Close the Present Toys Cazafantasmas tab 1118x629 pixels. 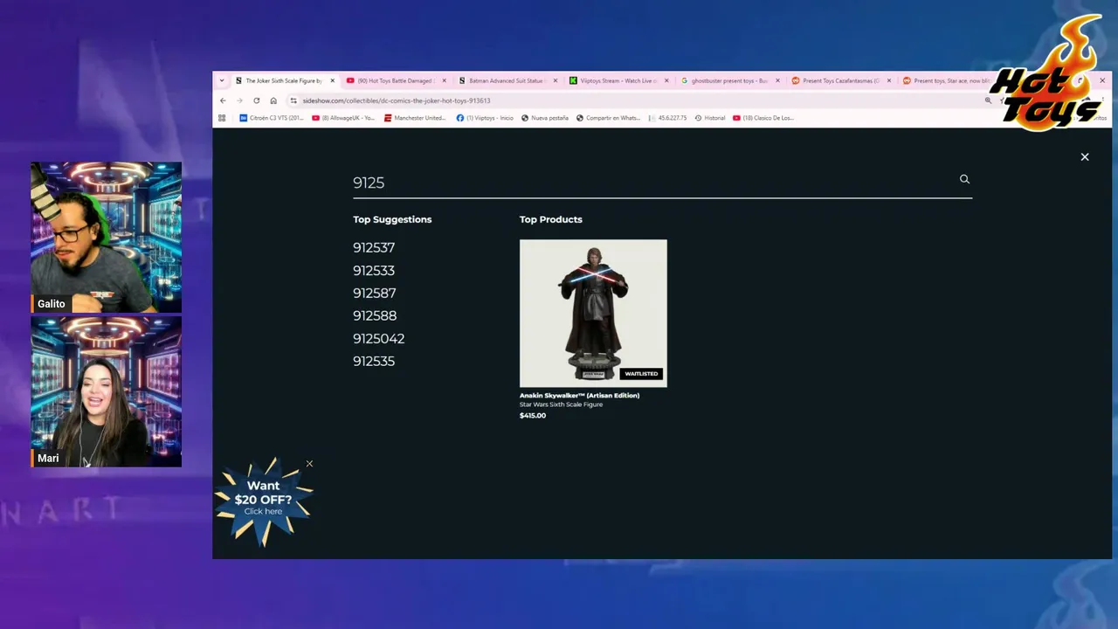[889, 80]
